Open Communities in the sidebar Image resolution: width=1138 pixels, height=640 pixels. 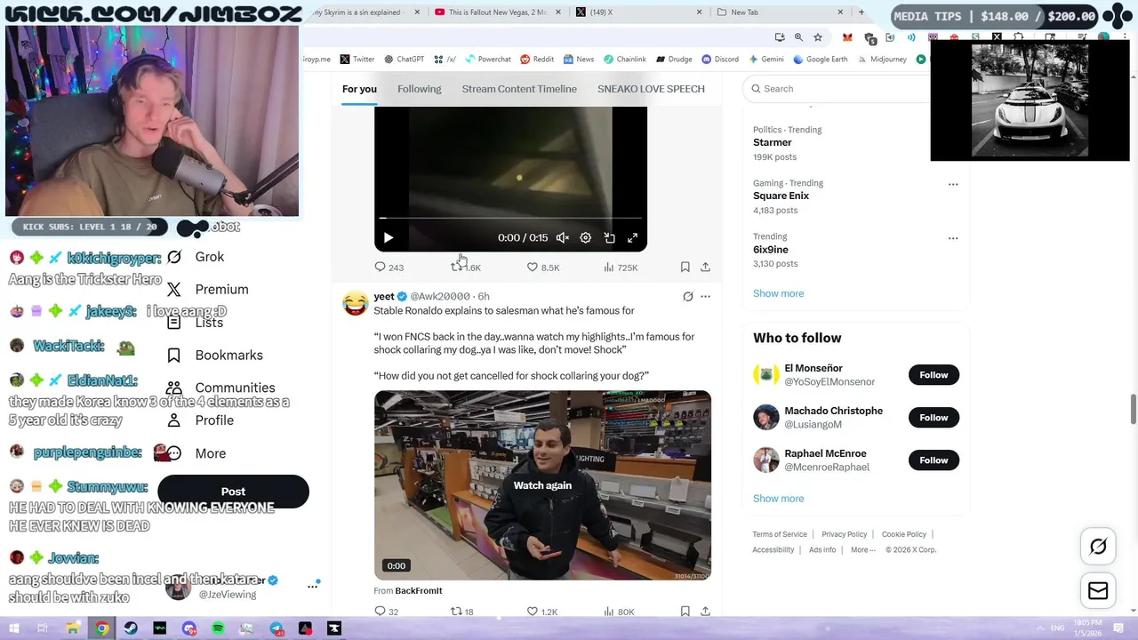tap(220, 388)
